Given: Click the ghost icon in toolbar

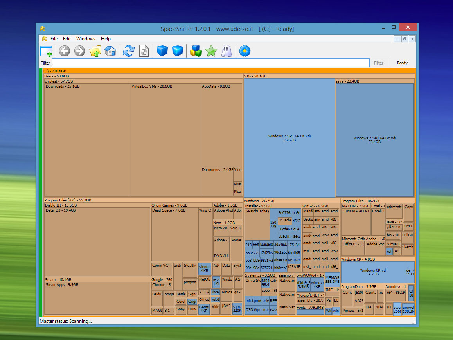Looking at the screenshot, I should [226, 51].
